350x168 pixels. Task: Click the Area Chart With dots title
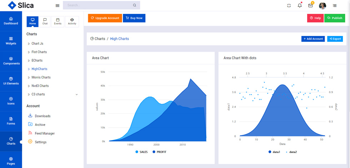tap(240, 58)
